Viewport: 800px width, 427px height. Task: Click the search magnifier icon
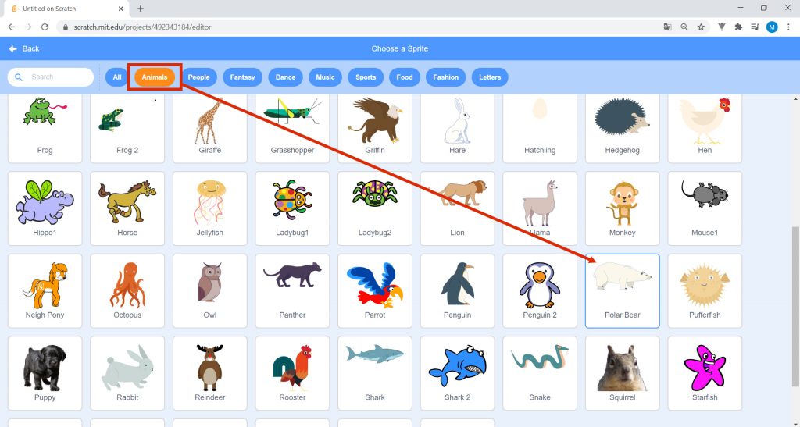[x=19, y=77]
